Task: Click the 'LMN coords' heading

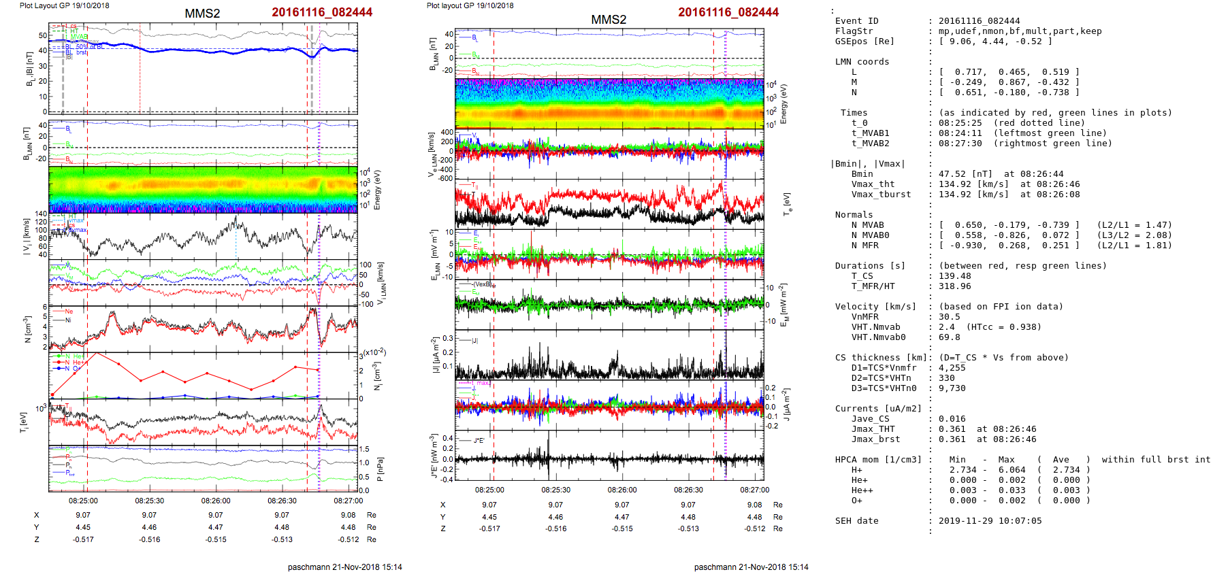Action: [x=862, y=62]
